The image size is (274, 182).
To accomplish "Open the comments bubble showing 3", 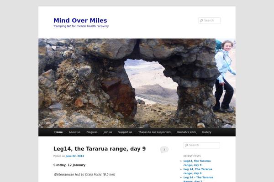I will click(164, 150).
